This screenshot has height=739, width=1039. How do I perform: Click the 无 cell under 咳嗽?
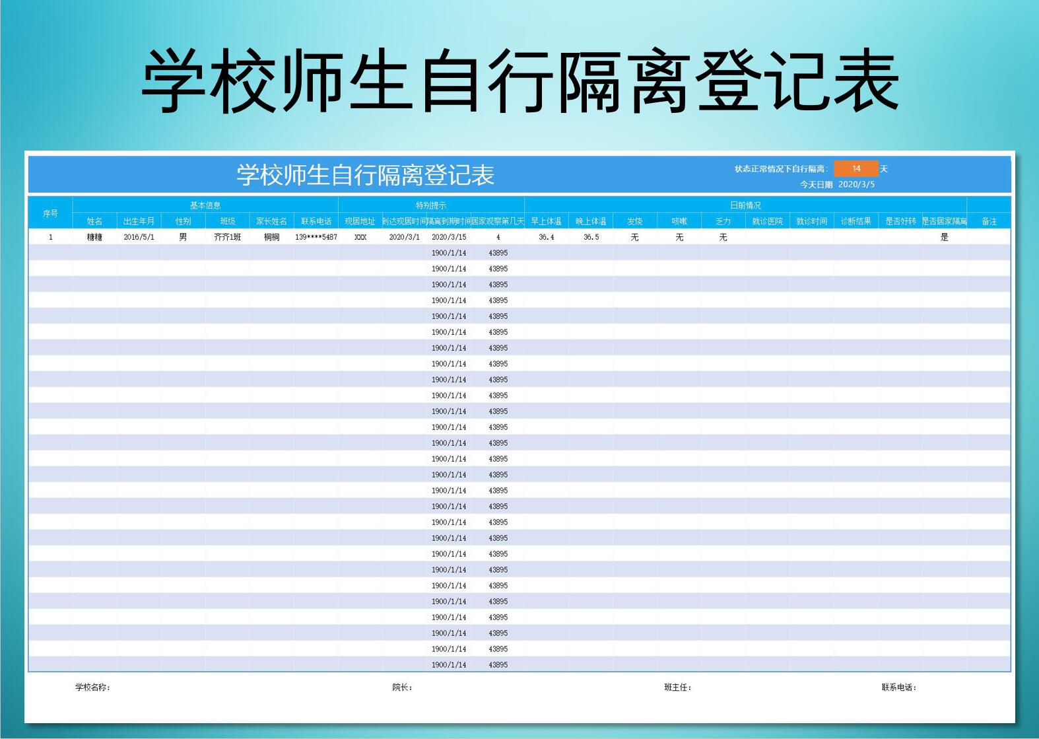pos(679,237)
